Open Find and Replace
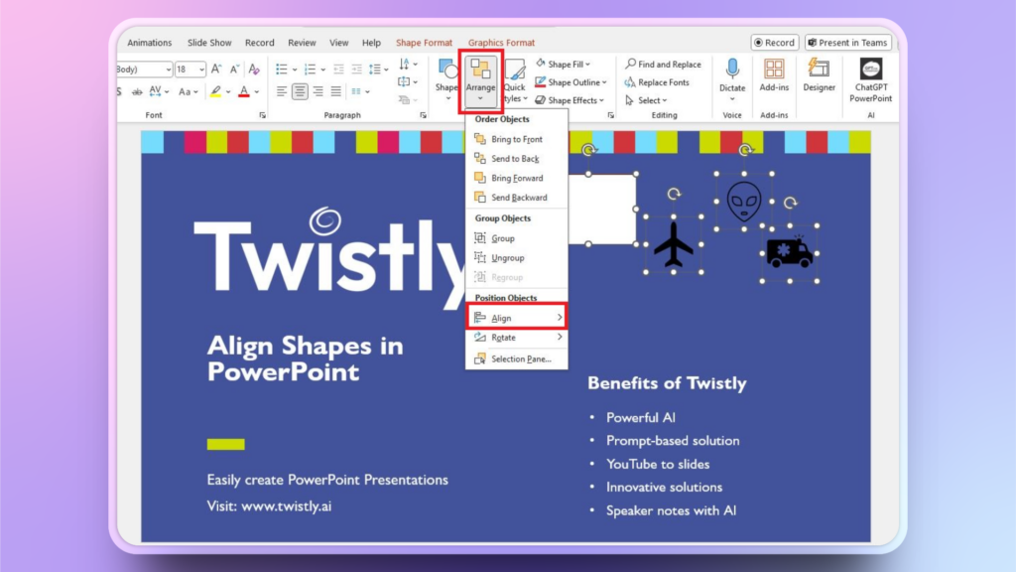Viewport: 1016px width, 572px height. (663, 65)
